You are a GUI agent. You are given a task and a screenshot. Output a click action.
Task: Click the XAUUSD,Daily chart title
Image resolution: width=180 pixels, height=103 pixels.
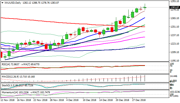(13, 3)
